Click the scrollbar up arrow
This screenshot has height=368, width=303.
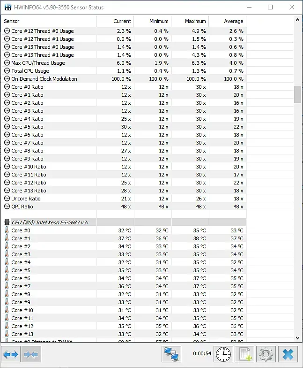(x=297, y=21)
